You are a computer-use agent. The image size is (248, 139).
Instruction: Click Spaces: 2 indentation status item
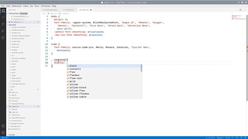coord(220,137)
